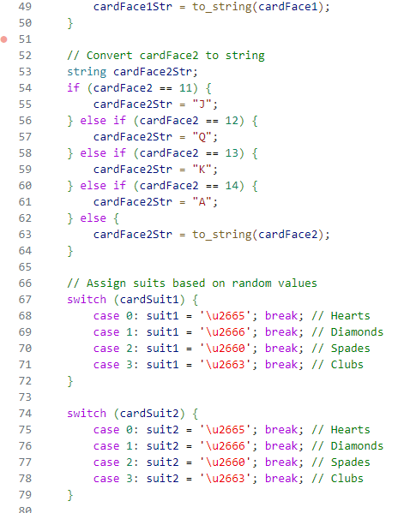The width and height of the screenshot is (410, 513).
Task: Click 'switch (cardSuit2)' on line 74
Action: click(x=126, y=414)
